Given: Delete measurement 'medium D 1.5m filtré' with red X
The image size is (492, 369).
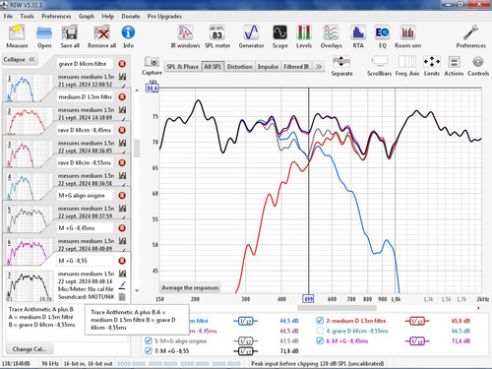Looking at the screenshot, I should [x=122, y=97].
